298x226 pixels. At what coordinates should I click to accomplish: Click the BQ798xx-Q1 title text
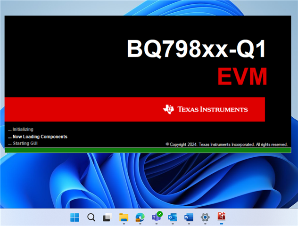[196, 49]
